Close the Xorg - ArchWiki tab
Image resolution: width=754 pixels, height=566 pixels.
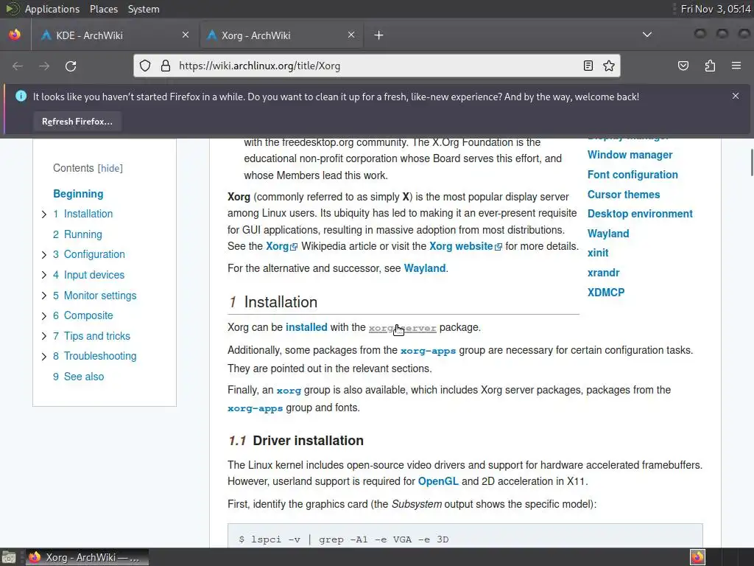(351, 35)
